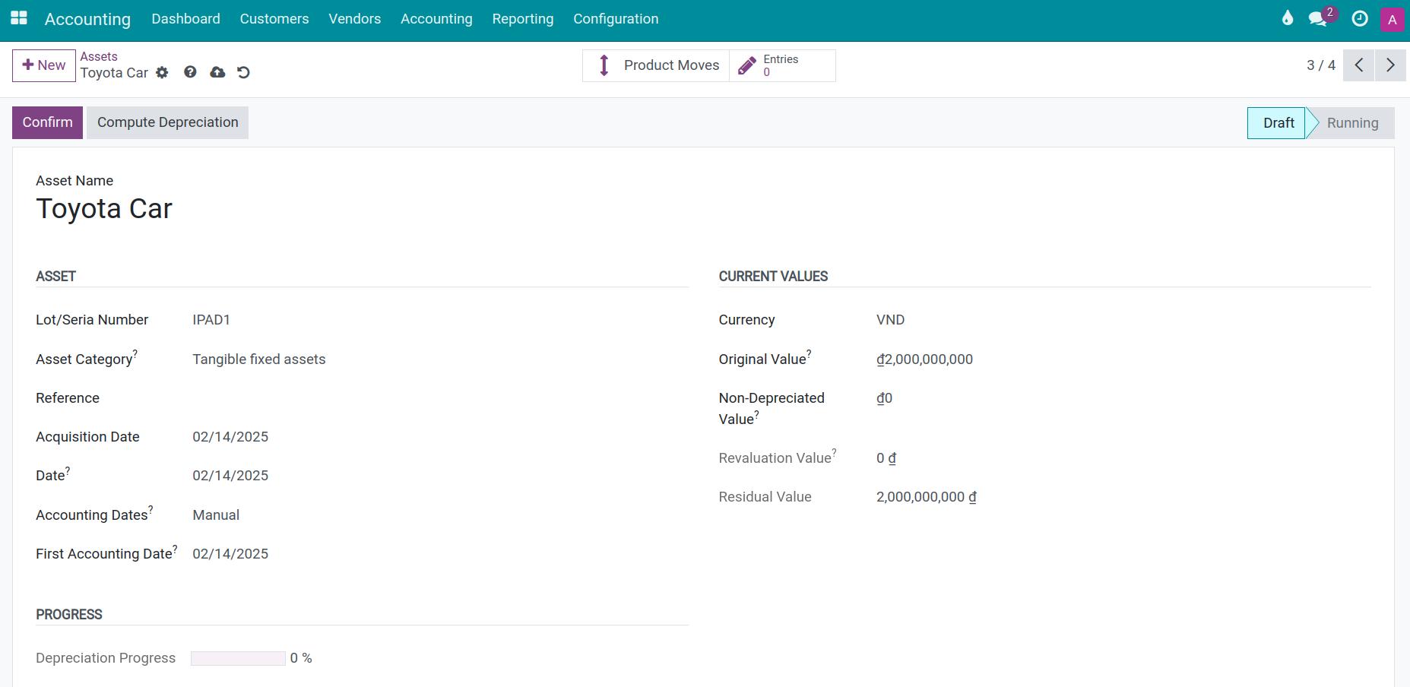Go back via Assets breadcrumb link
1410x687 pixels.
(99, 56)
